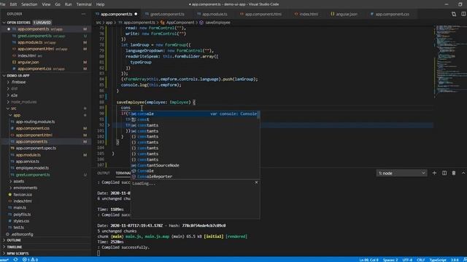The width and height of the screenshot is (467, 262).
Task: Close the suggestion details Loading pane
Action: (256, 183)
